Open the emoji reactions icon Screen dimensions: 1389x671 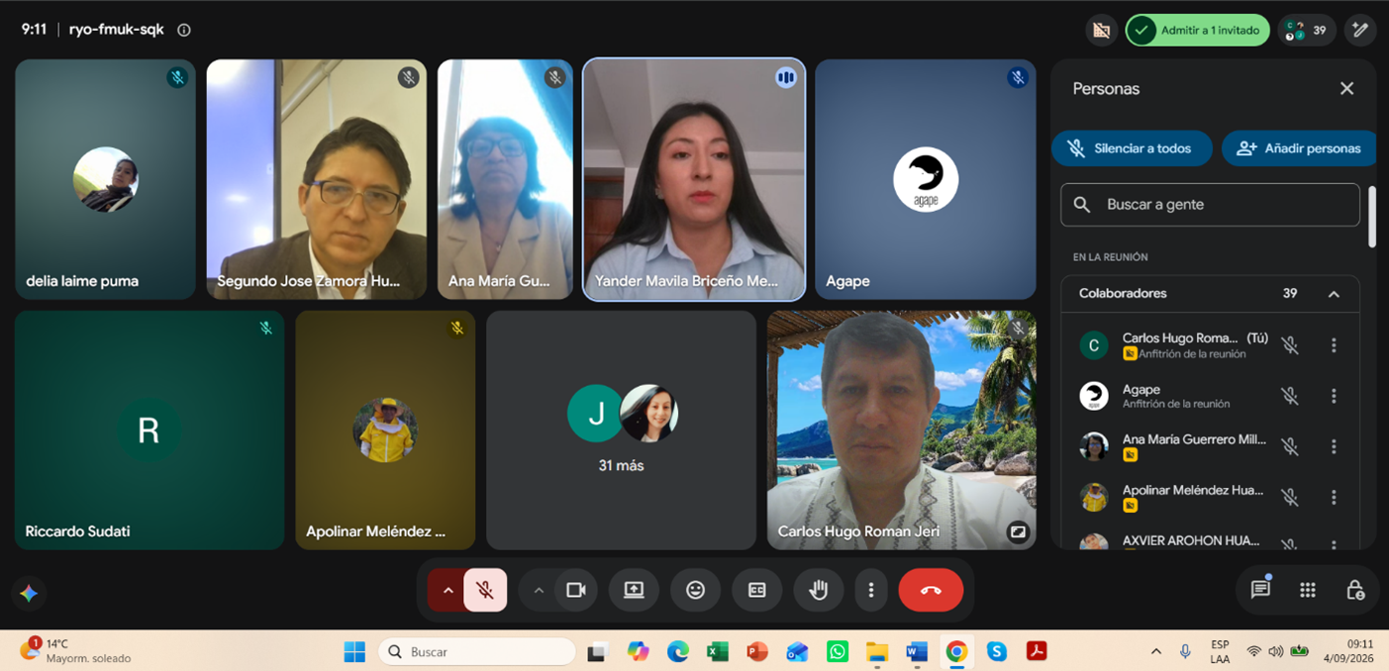695,590
